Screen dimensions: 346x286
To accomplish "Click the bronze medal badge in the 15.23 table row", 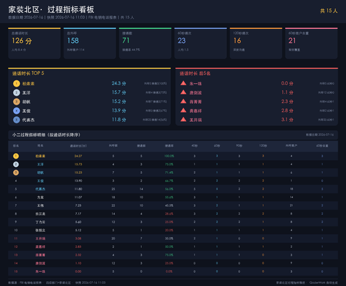I will [16, 172].
